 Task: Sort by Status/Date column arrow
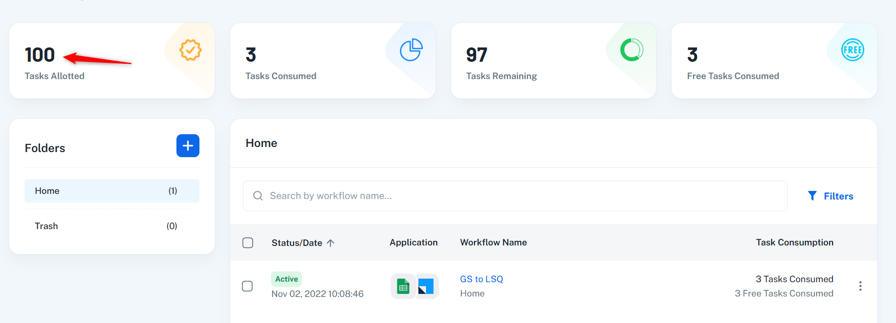tap(330, 243)
